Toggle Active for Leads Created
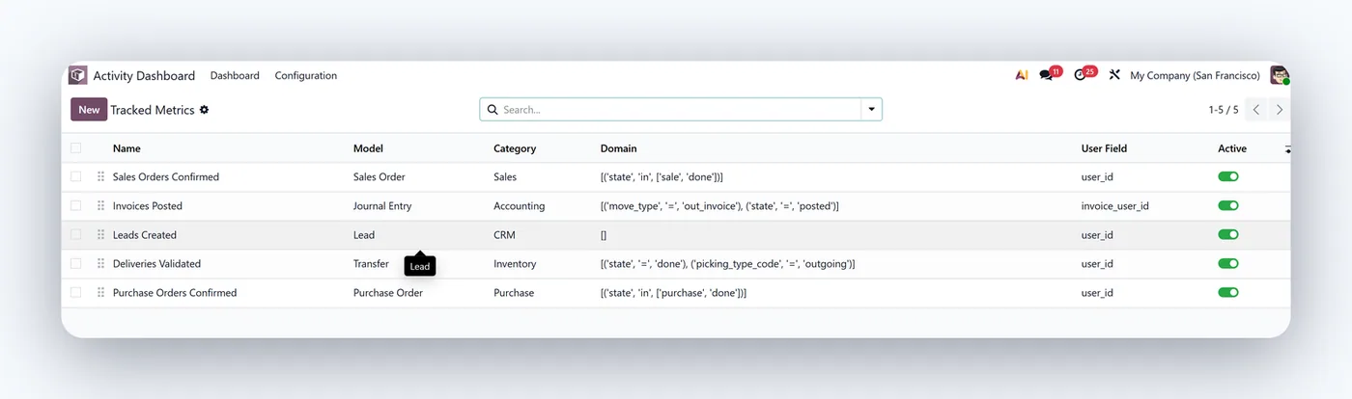Viewport: 1352px width, 399px height. [1228, 235]
